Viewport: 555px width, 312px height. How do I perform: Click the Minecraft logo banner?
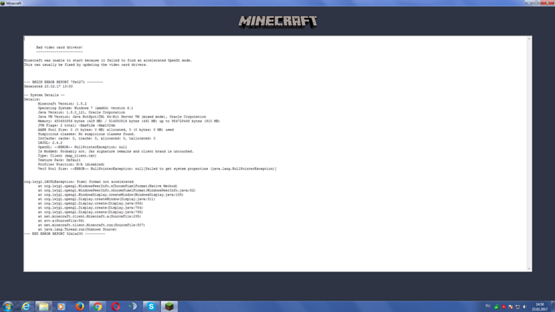(x=277, y=21)
